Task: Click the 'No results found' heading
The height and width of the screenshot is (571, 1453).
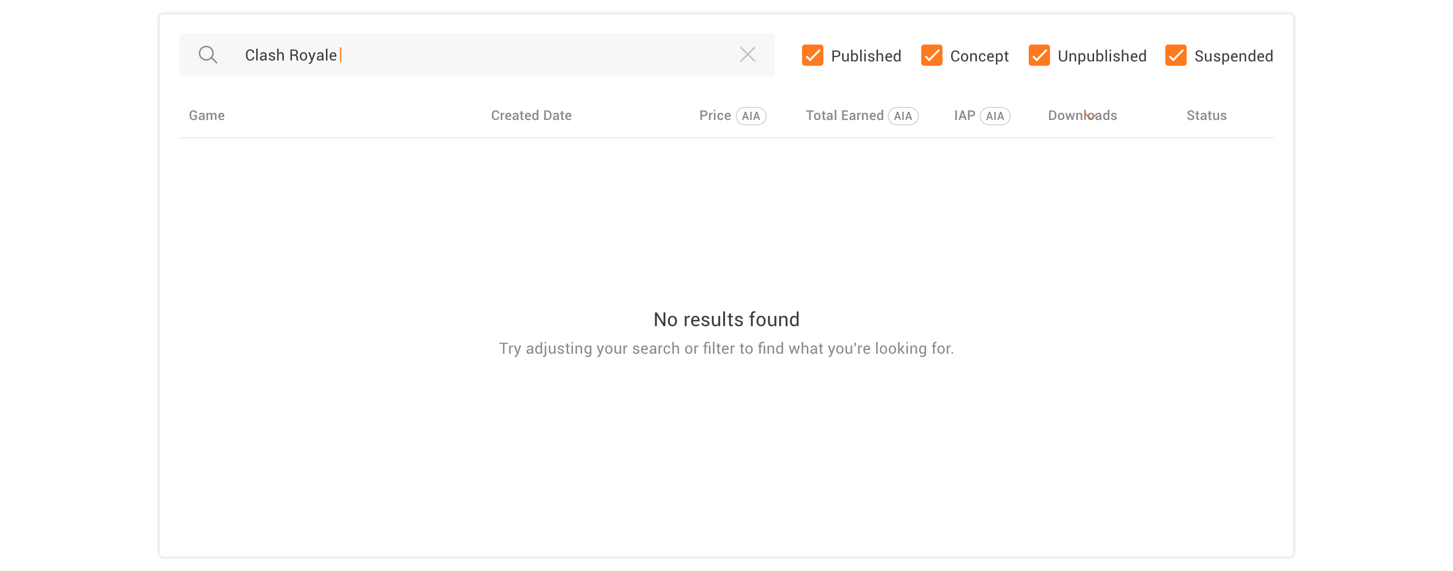Action: pos(726,319)
